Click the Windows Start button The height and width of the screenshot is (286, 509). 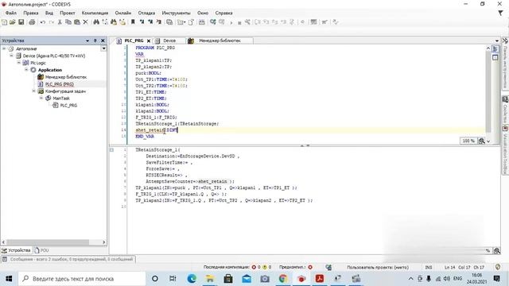click(x=9, y=279)
